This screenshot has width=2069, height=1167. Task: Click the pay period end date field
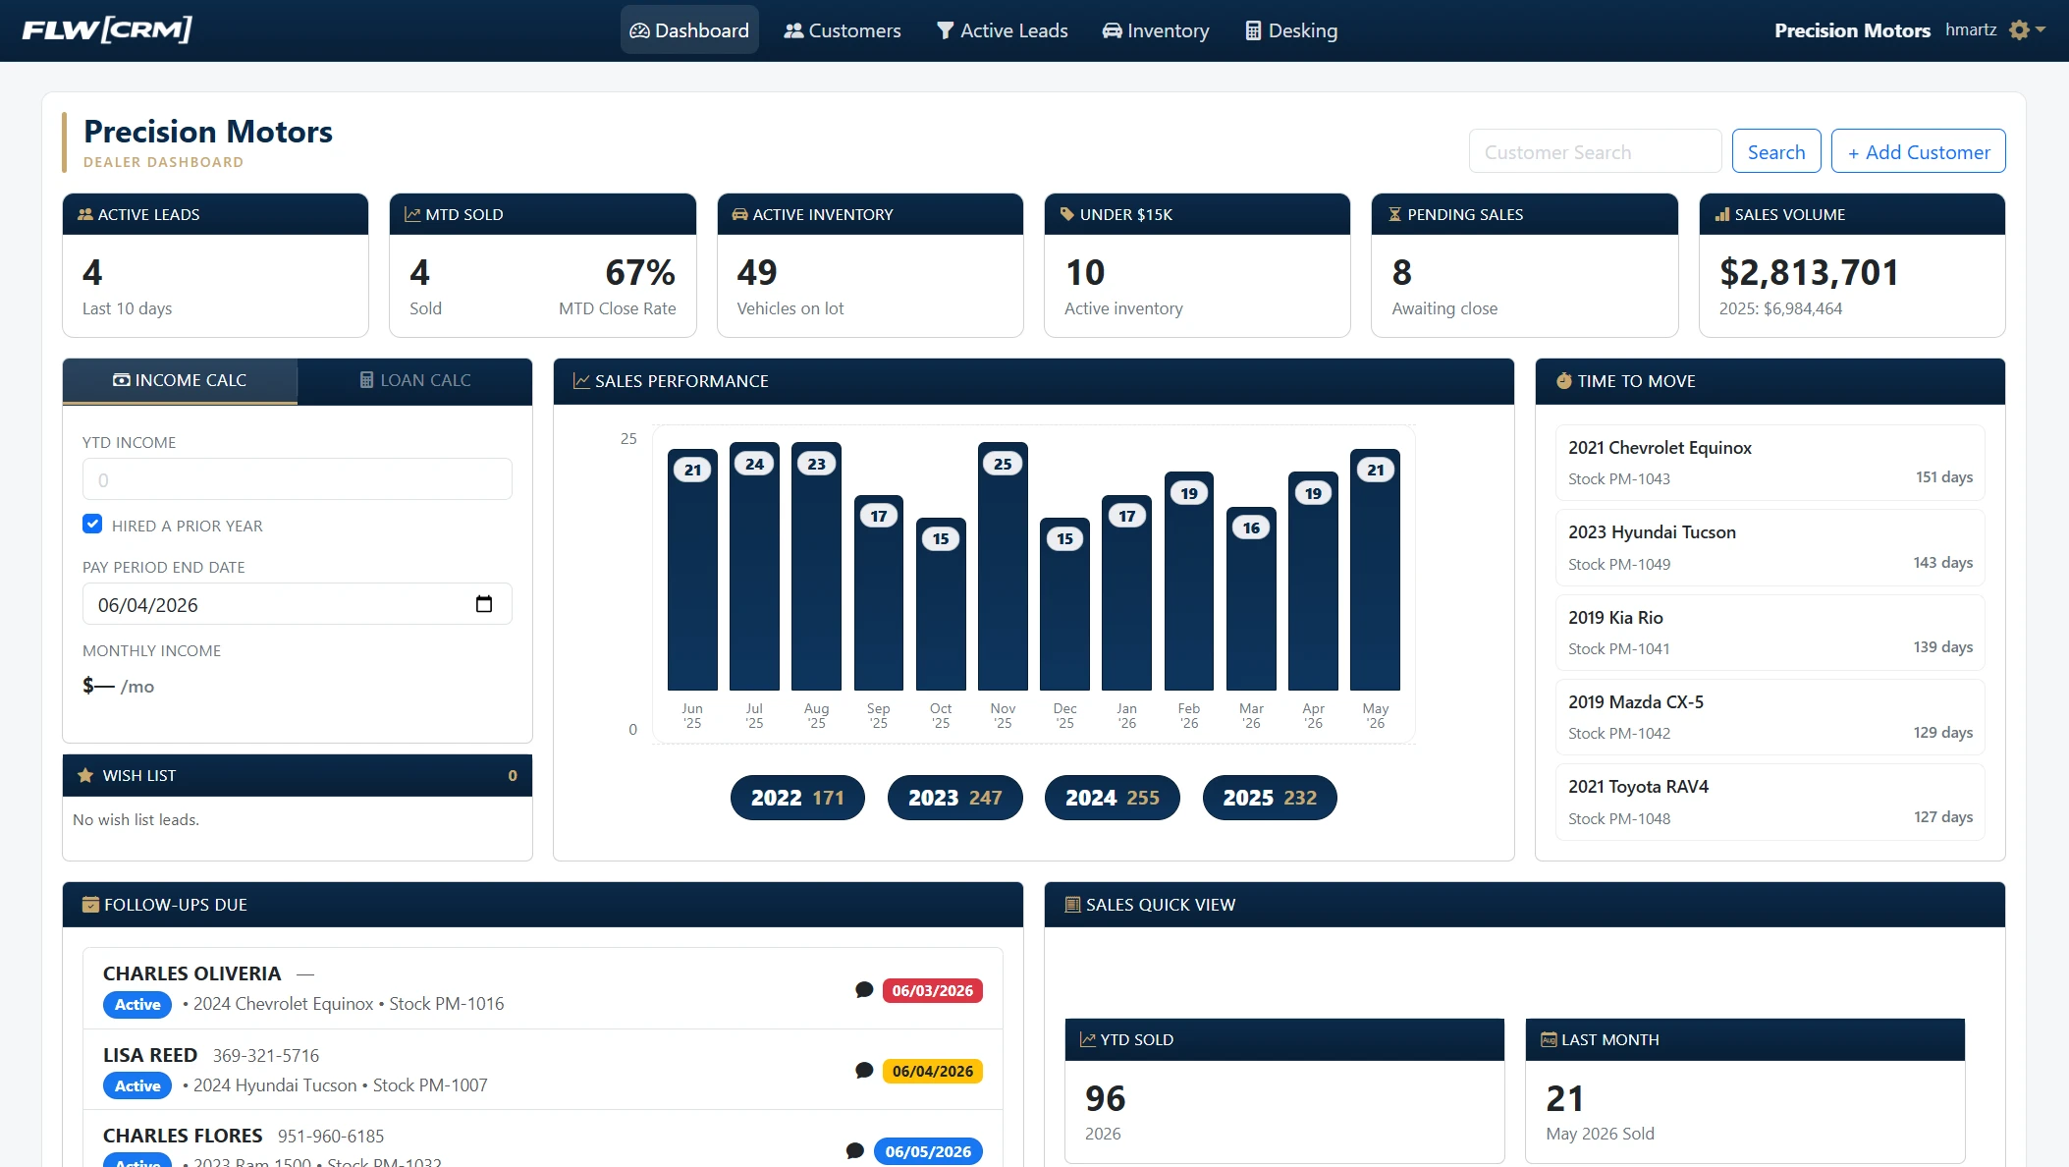(297, 604)
